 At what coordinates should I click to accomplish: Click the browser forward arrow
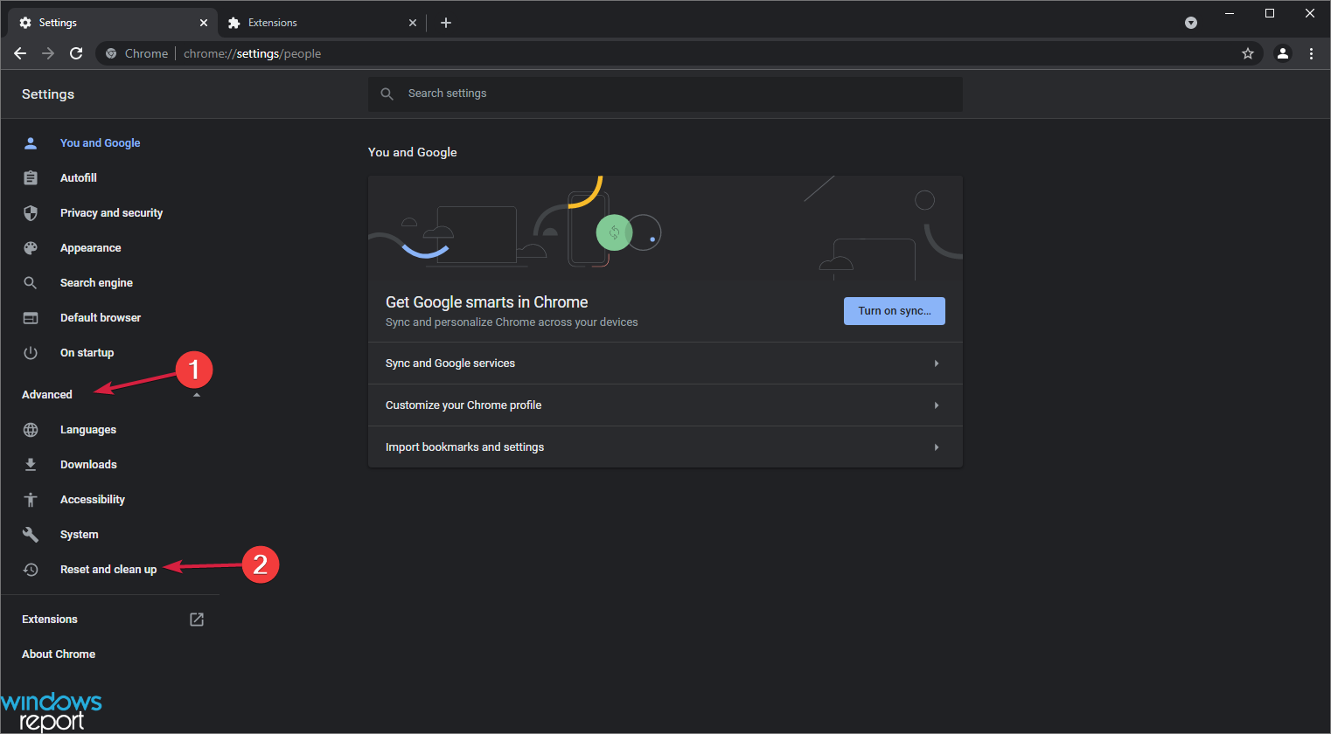coord(48,53)
